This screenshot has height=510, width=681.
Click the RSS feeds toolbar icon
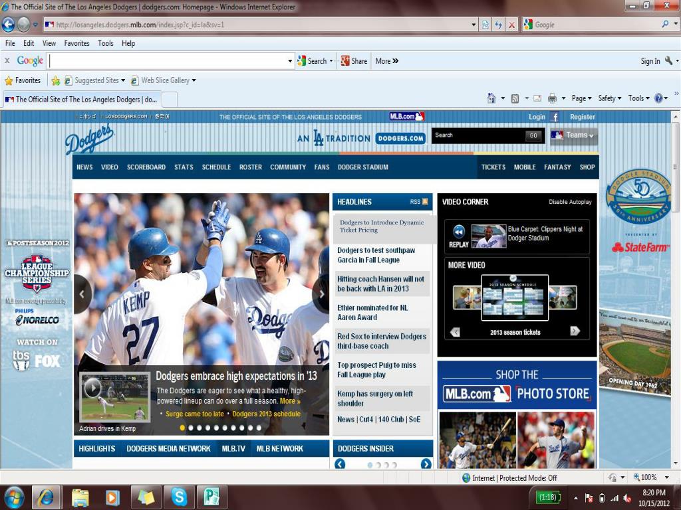[x=515, y=99]
